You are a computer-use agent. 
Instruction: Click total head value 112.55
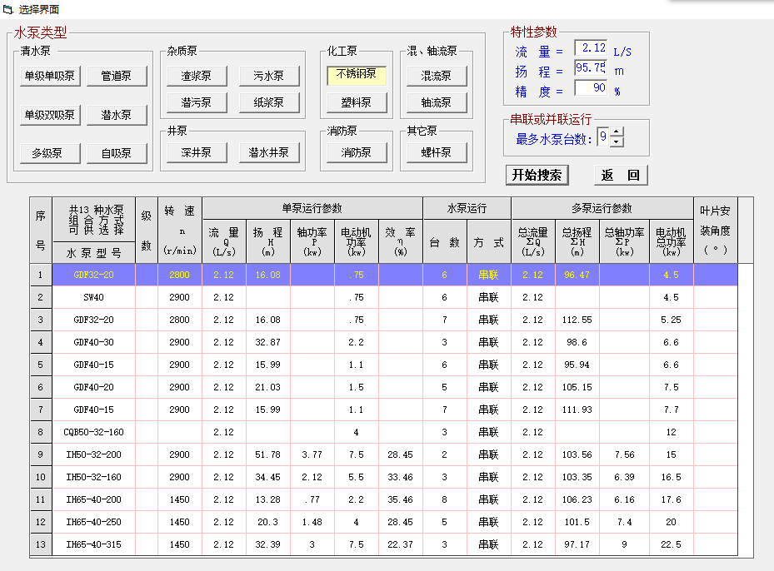click(x=577, y=320)
